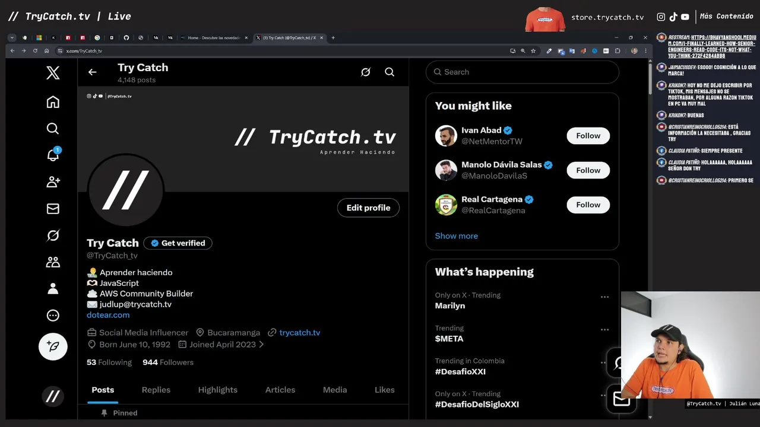Open the More circle icon in sidebar
The height and width of the screenshot is (427, 760).
[x=53, y=316]
